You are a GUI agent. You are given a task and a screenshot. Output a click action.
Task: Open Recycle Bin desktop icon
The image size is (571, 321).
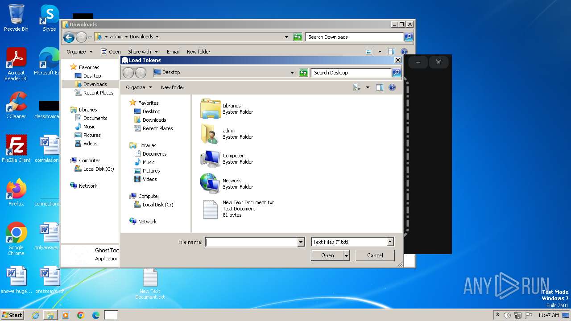tap(16, 18)
